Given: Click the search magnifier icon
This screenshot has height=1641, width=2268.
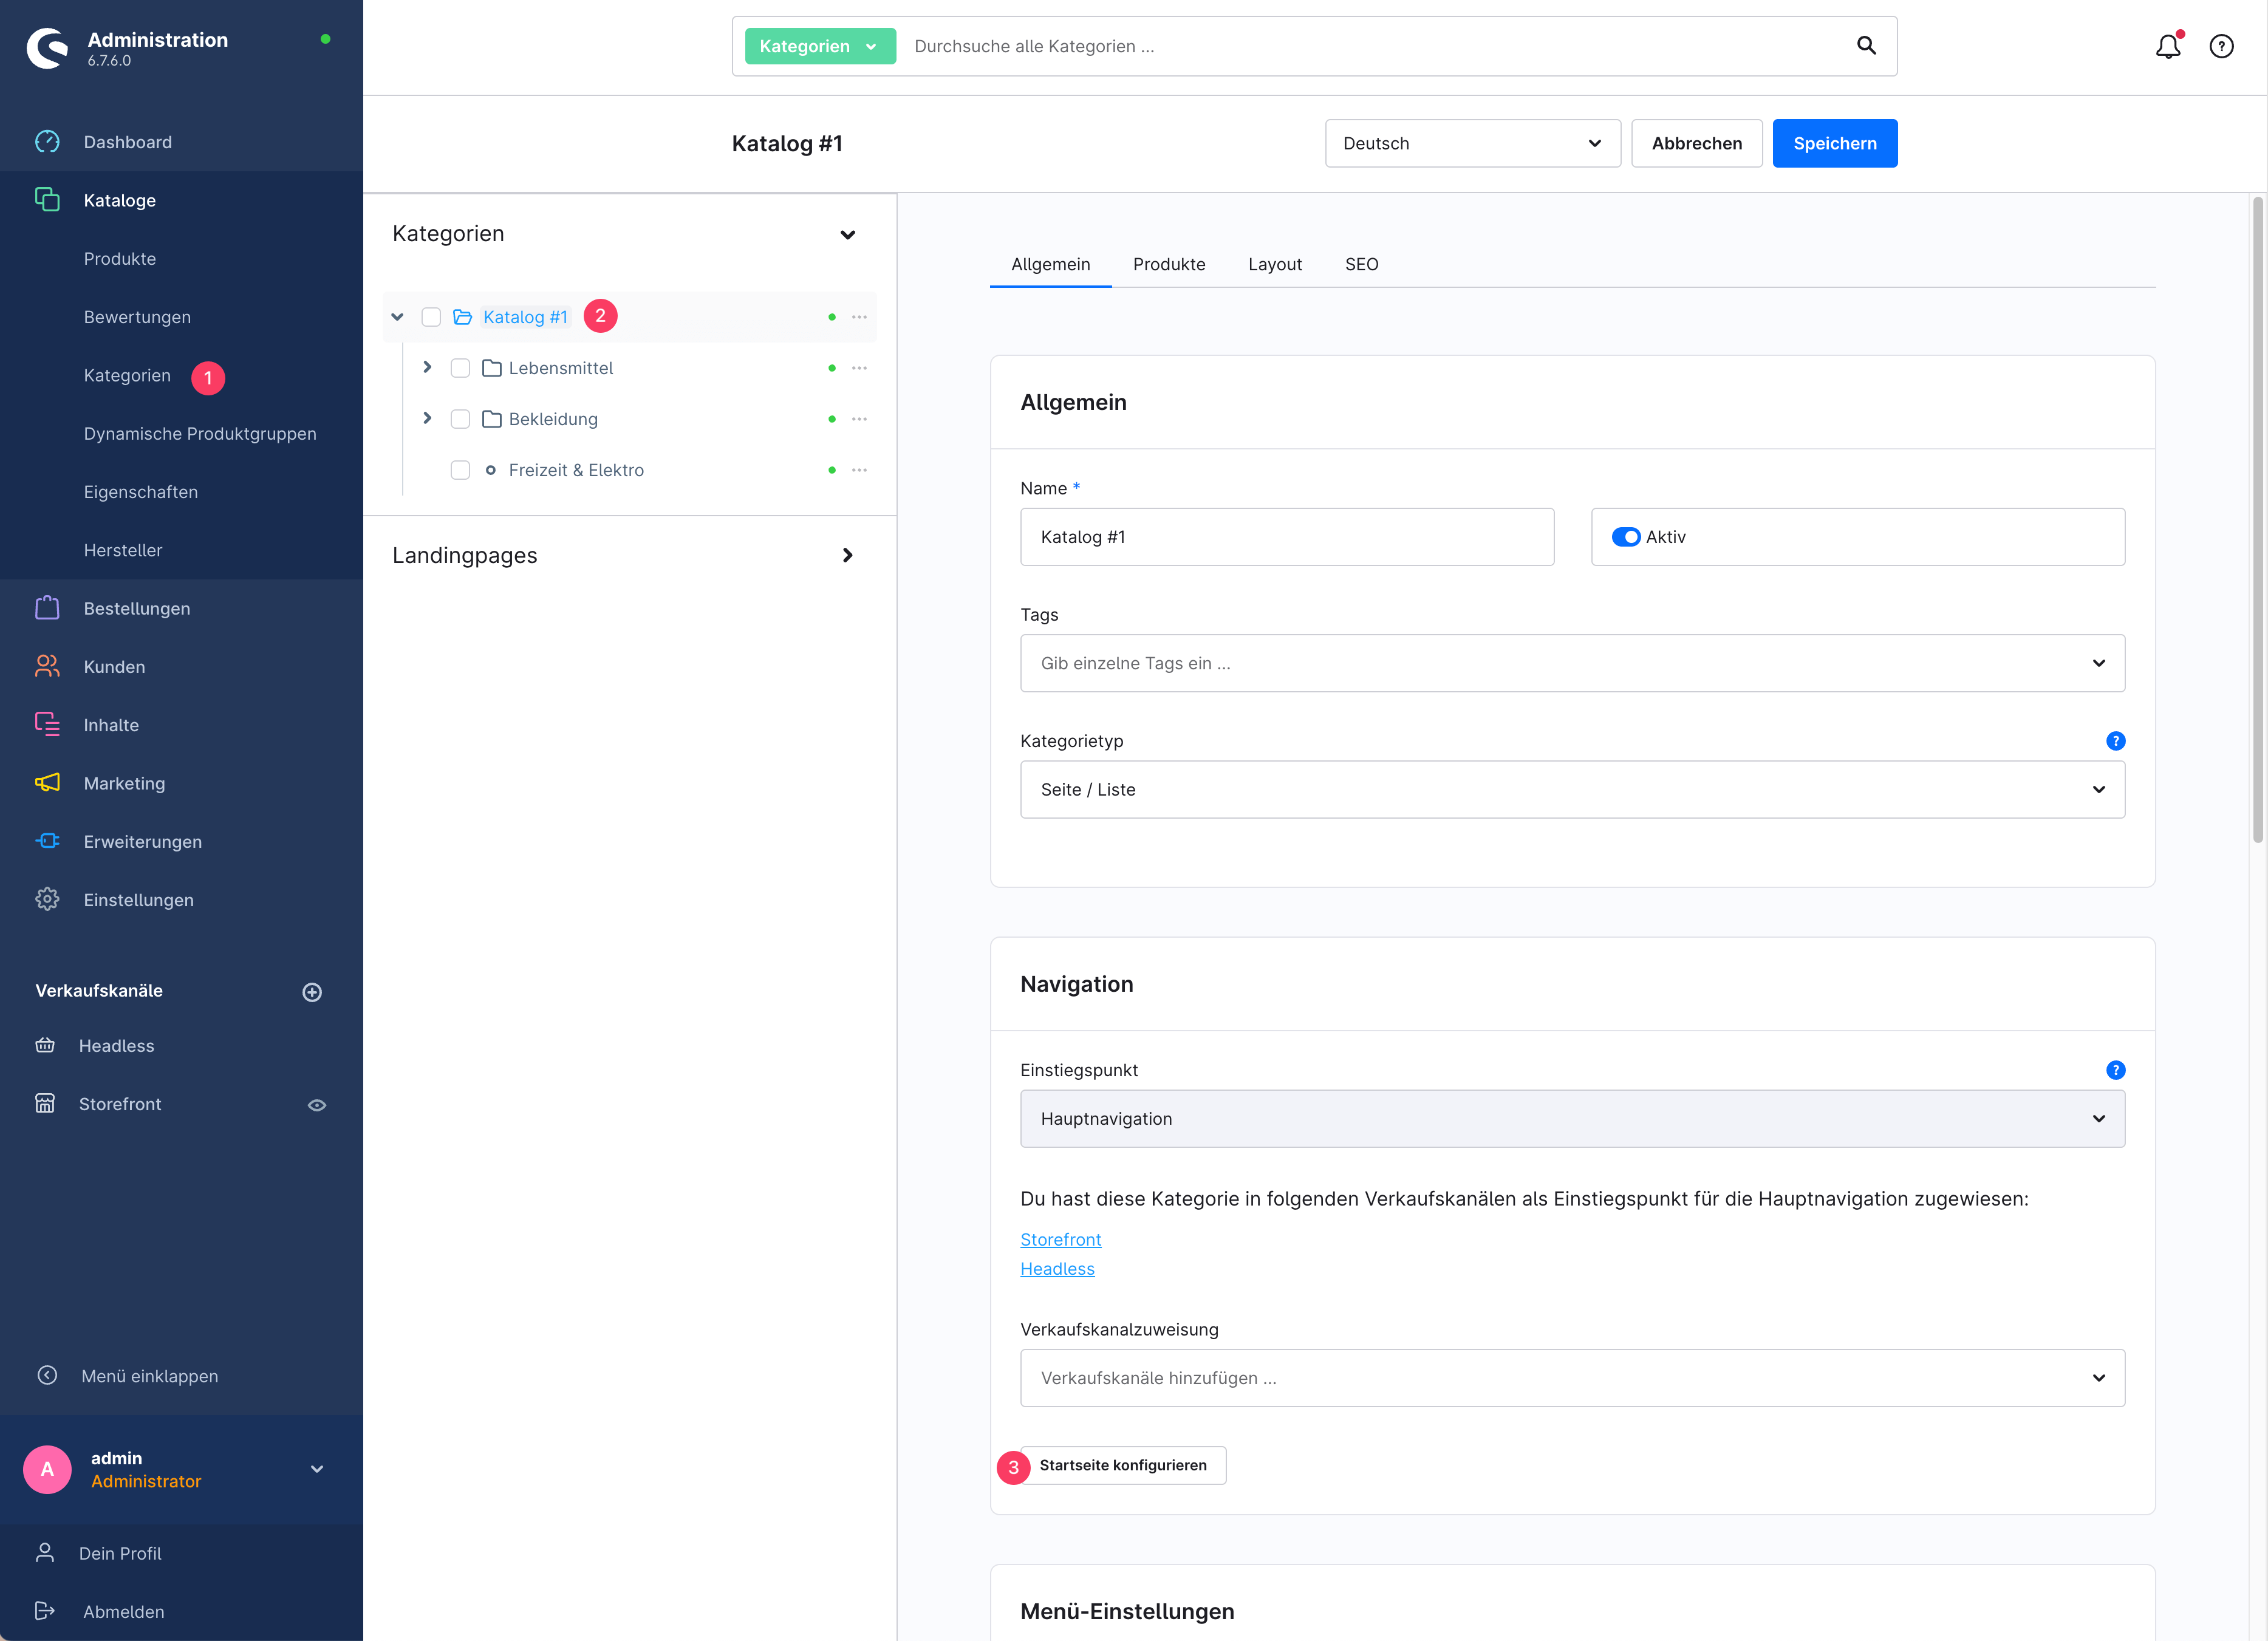Looking at the screenshot, I should [x=1865, y=46].
